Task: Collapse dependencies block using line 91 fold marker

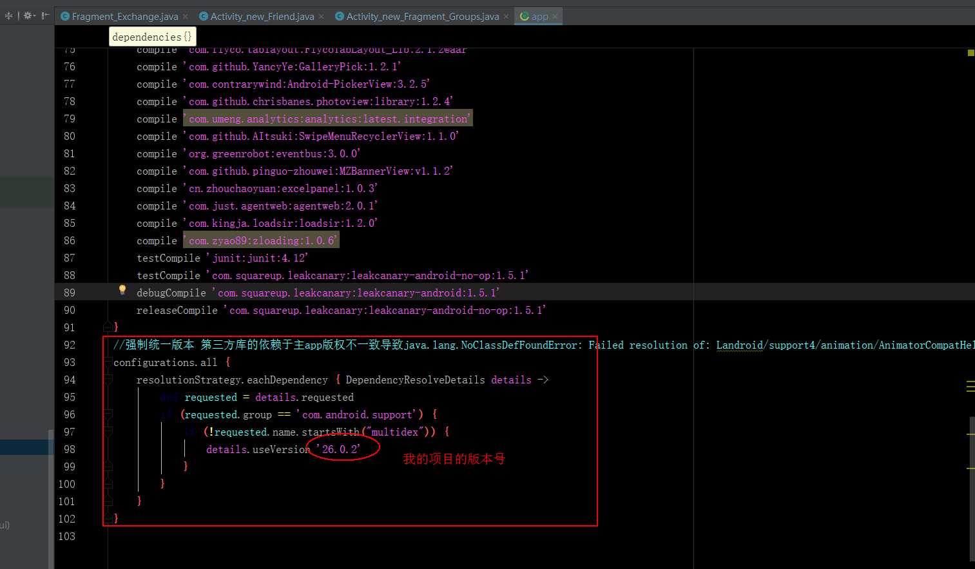Action: [108, 327]
